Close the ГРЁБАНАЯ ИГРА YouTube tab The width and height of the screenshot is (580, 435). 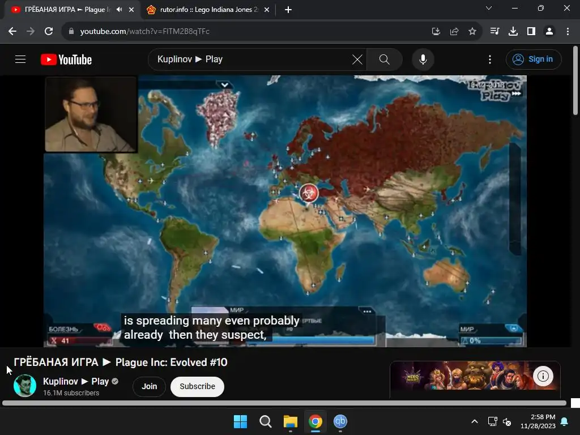(131, 10)
